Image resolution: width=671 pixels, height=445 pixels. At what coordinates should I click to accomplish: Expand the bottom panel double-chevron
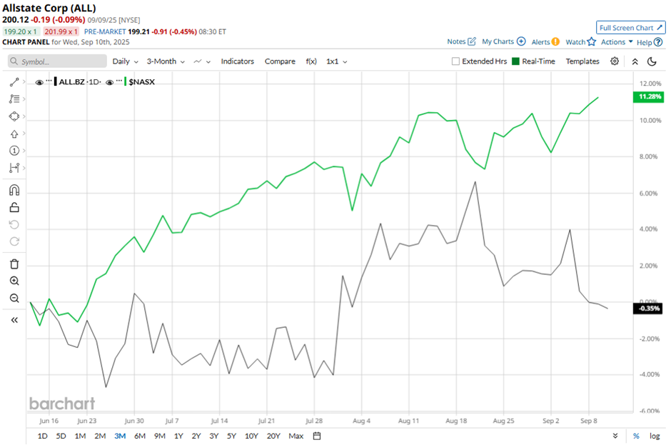coord(615,436)
